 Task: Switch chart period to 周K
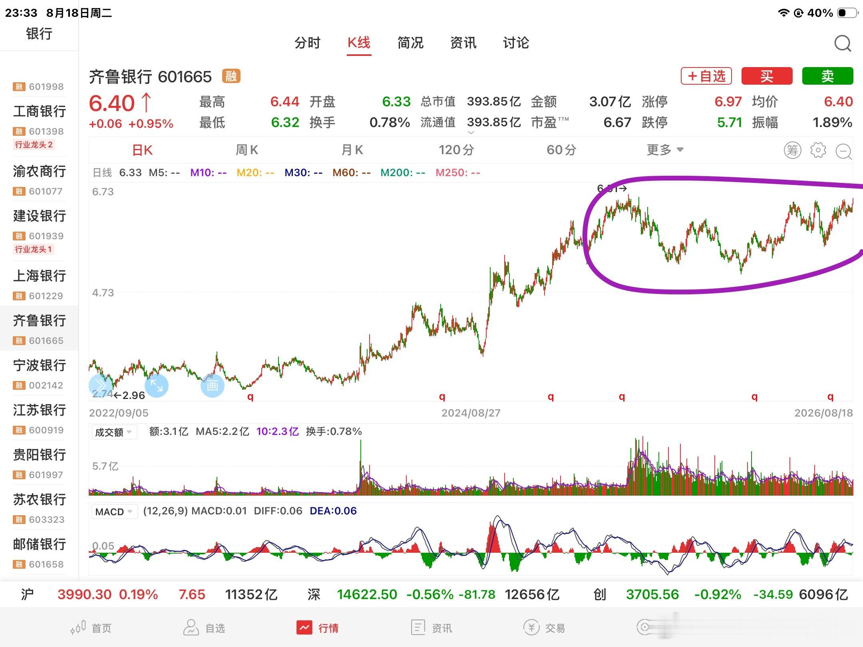[x=247, y=150]
